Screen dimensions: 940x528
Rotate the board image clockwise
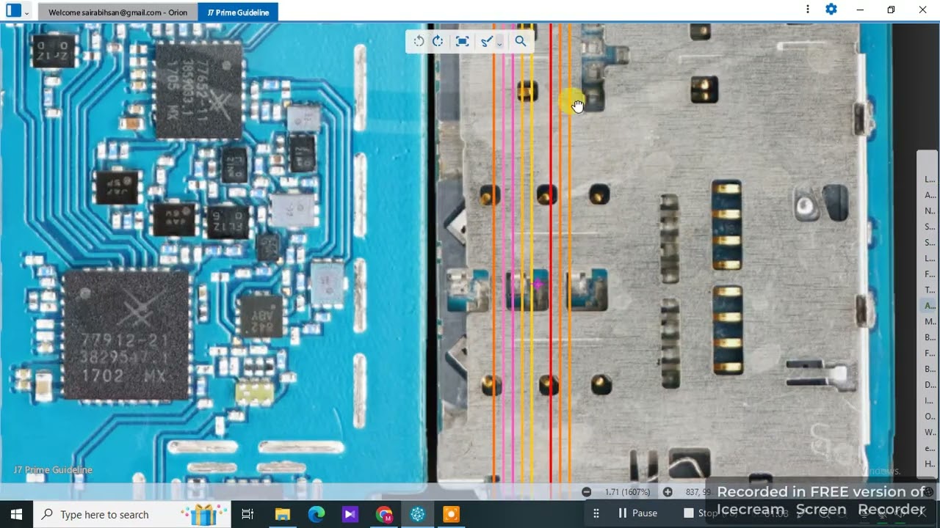[x=438, y=41]
